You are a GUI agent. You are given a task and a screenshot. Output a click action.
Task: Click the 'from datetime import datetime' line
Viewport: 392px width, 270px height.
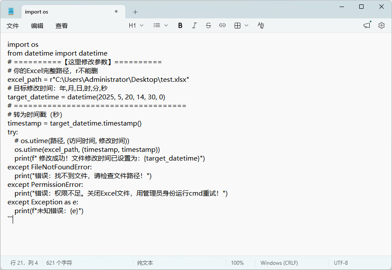(58, 53)
